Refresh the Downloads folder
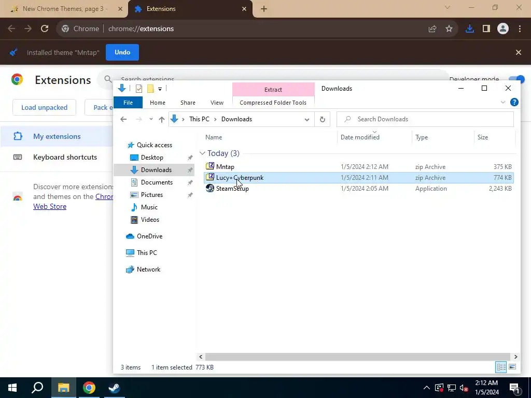The width and height of the screenshot is (531, 398). (x=323, y=119)
